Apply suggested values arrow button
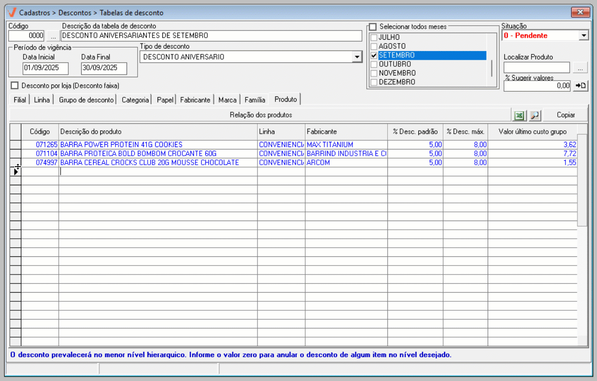The height and width of the screenshot is (381, 597). [580, 86]
